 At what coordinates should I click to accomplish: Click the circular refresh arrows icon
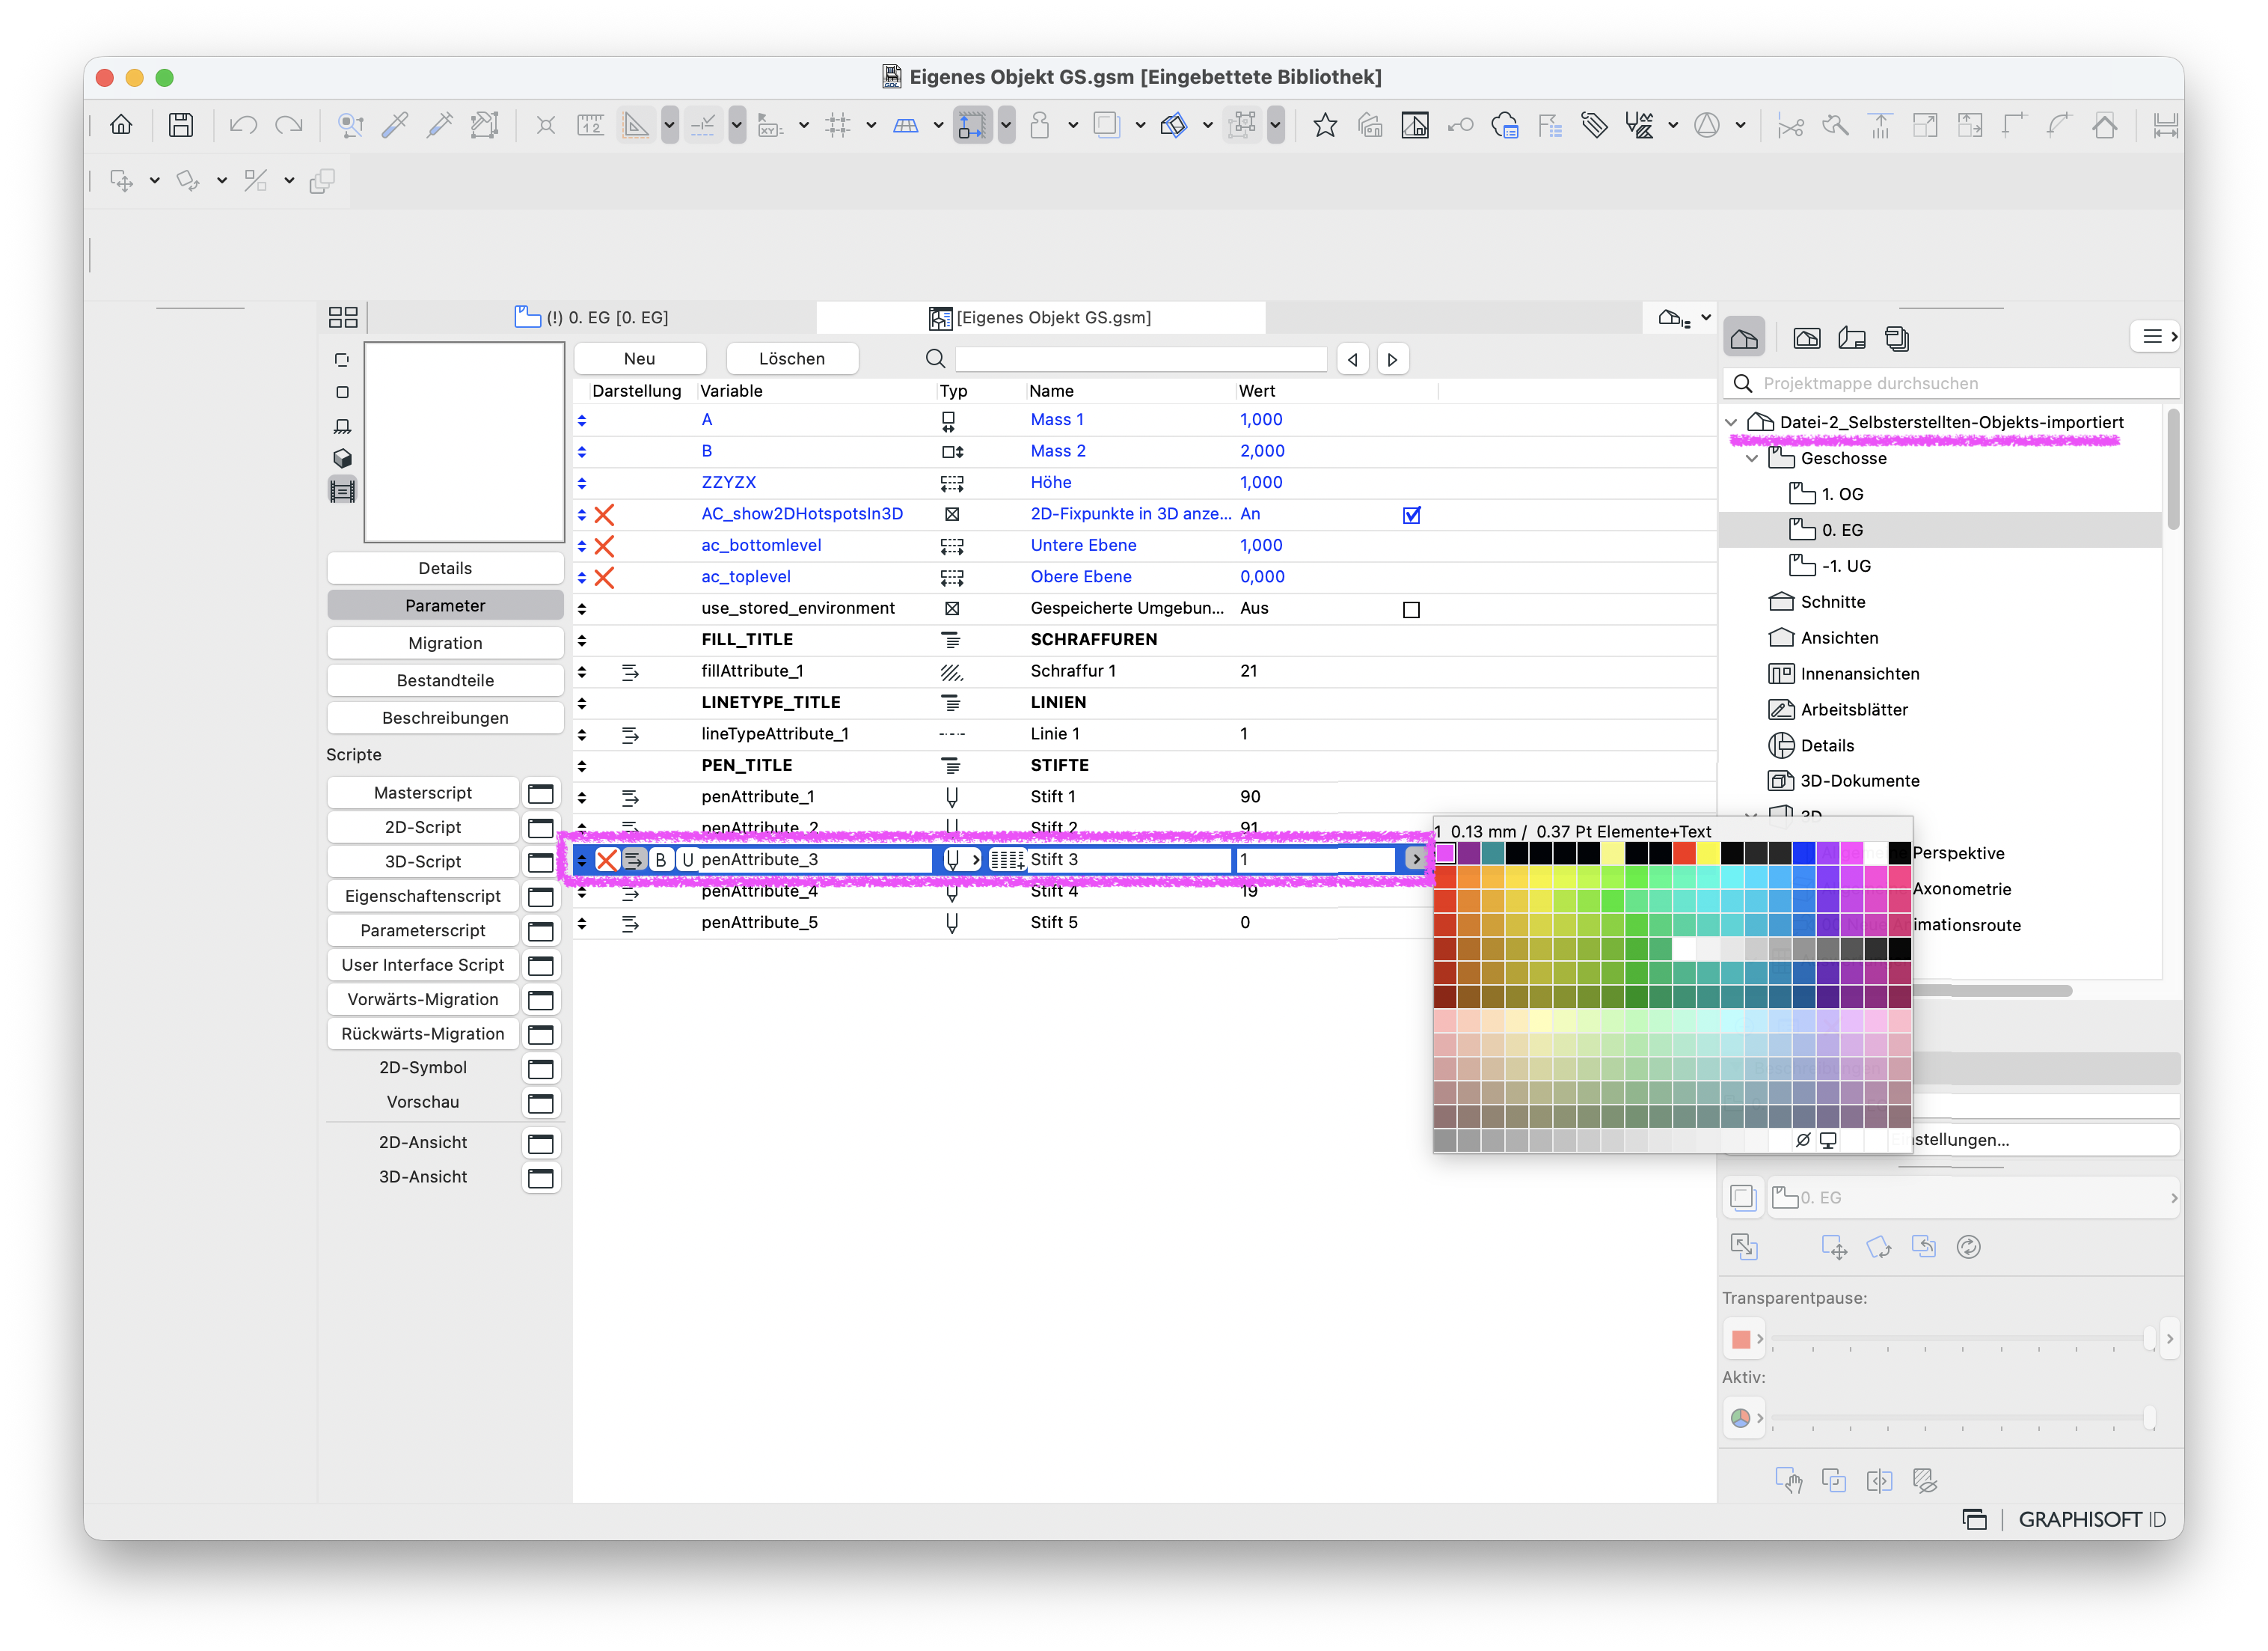tap(1968, 1247)
